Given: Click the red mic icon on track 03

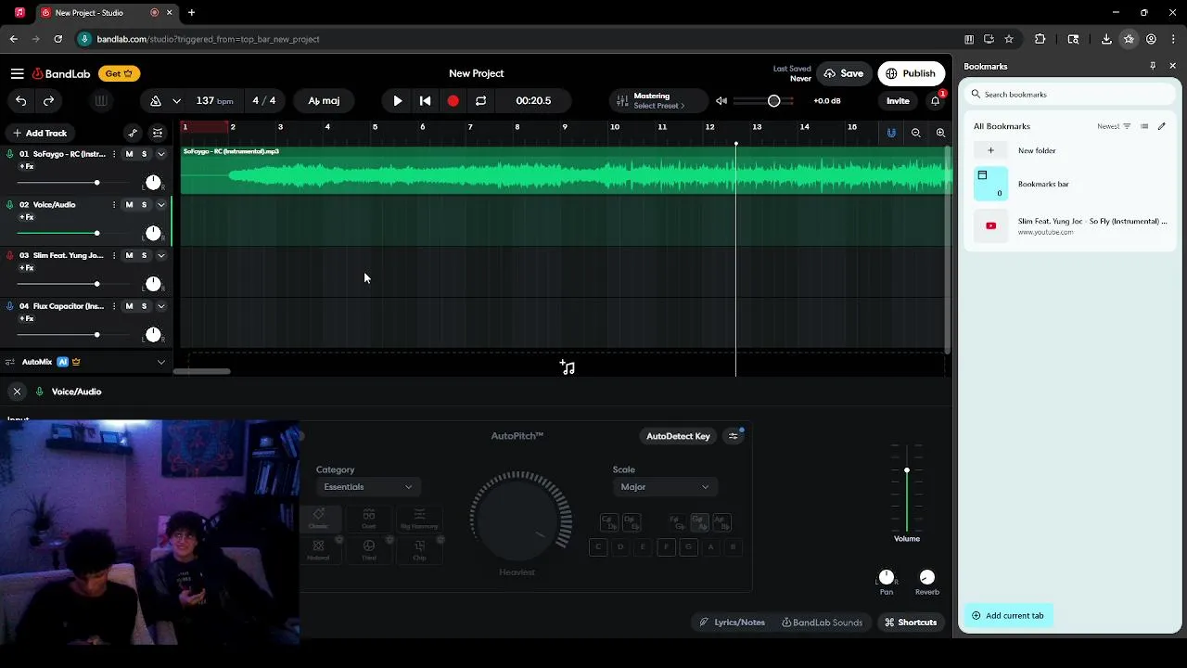Looking at the screenshot, I should [x=10, y=255].
